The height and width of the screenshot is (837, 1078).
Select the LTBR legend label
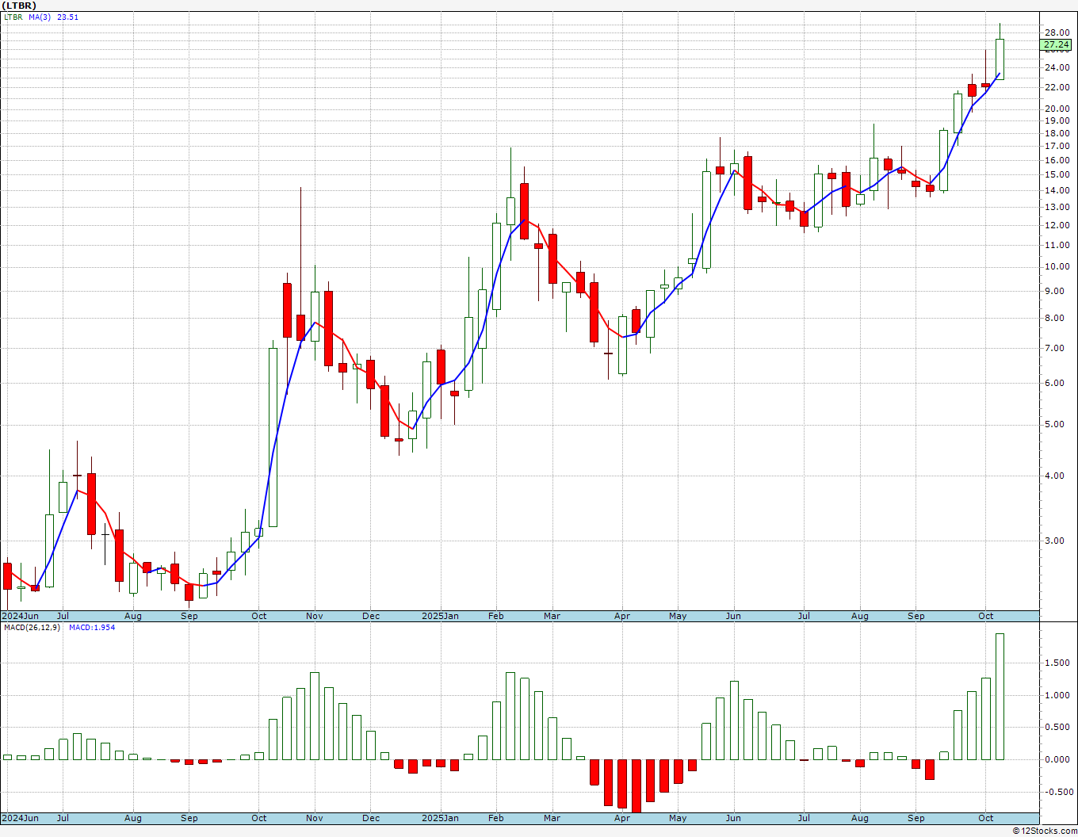[13, 17]
